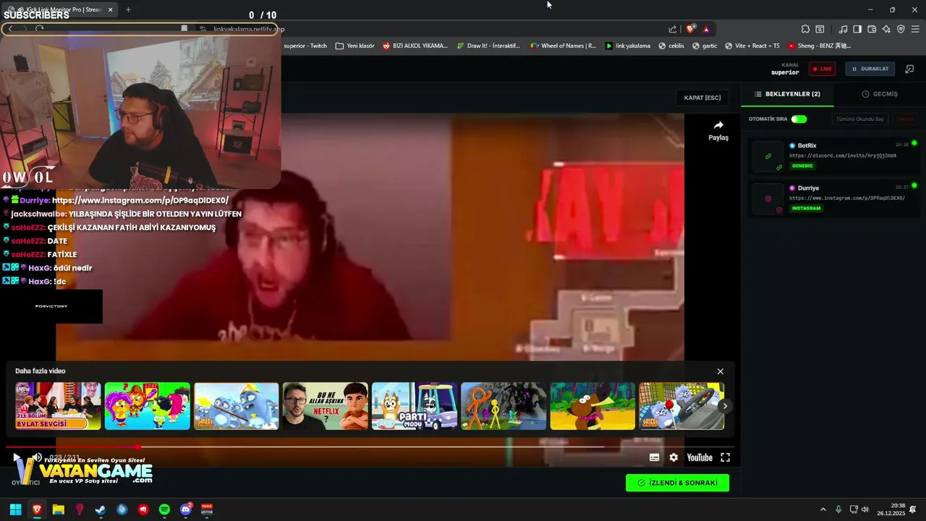Screen dimensions: 926x521
Task: Click the YouTube video progress bar
Action: [370, 446]
